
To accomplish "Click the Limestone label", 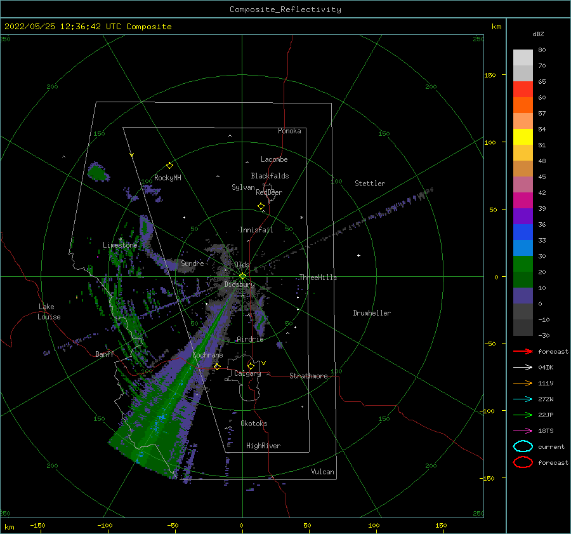I will tap(120, 245).
